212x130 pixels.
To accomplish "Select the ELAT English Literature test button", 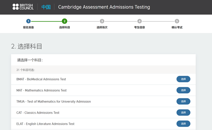I will pyautogui.click(x=183, y=124).
